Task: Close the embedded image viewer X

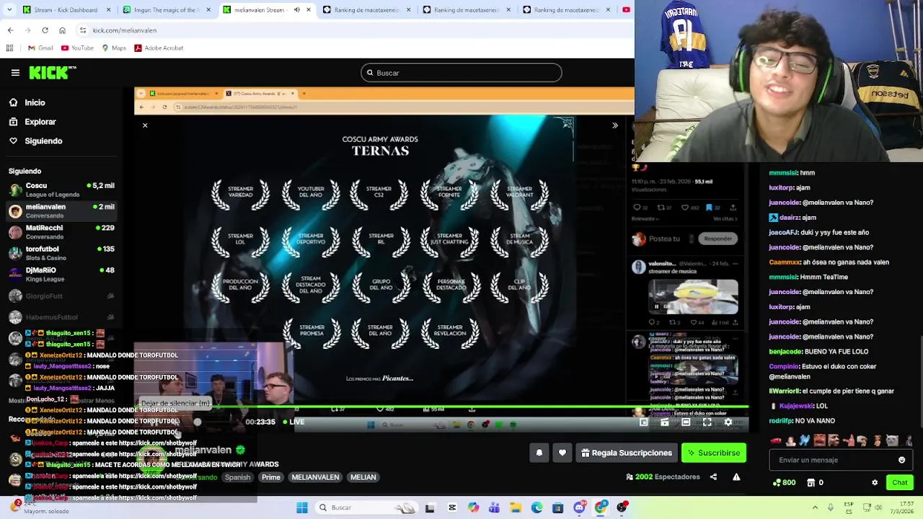Action: click(145, 125)
